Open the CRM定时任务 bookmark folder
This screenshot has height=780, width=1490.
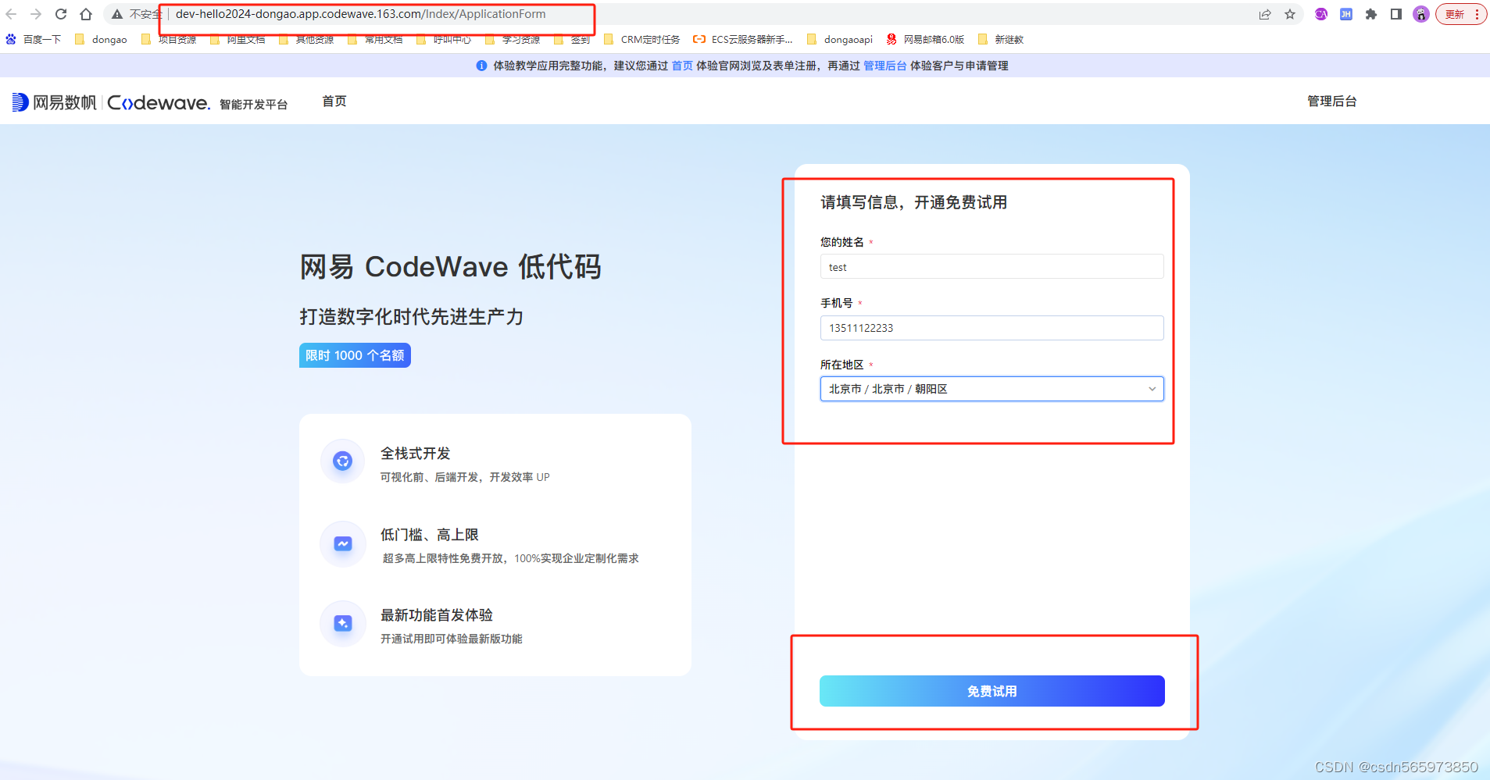click(x=642, y=39)
